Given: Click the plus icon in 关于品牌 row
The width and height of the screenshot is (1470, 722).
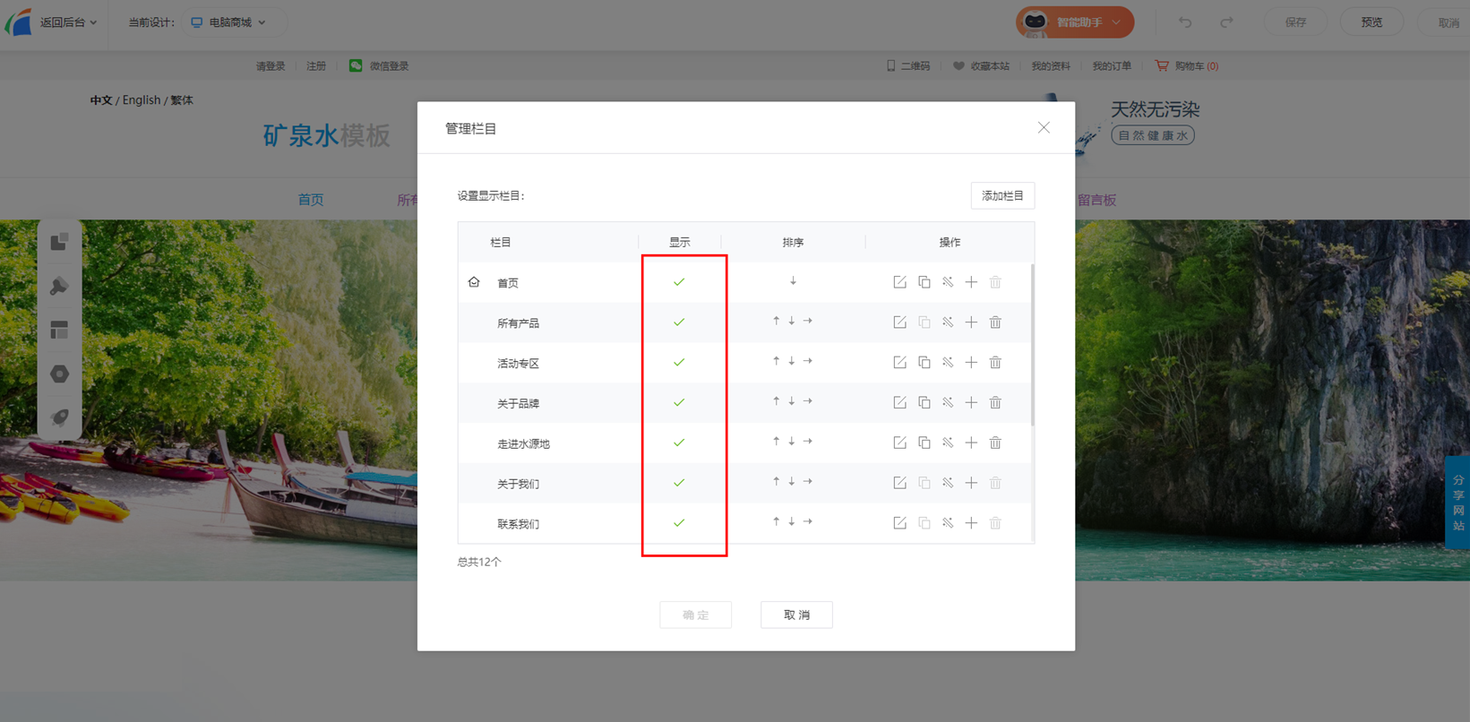Looking at the screenshot, I should click(971, 403).
